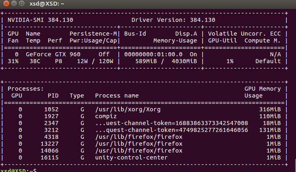The width and height of the screenshot is (296, 172).
Task: Click the xsd@XSD shell prompt
Action: tap(19, 170)
